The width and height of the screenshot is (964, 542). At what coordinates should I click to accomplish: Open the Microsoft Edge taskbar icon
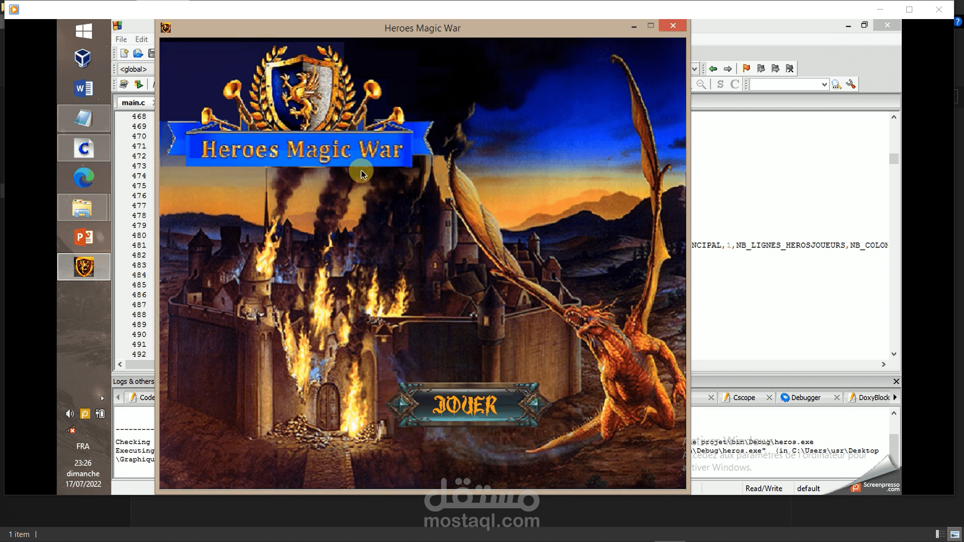point(83,178)
